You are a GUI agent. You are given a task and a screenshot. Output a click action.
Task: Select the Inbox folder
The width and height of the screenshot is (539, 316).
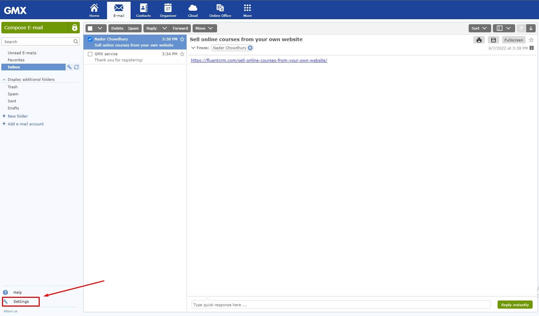point(33,67)
